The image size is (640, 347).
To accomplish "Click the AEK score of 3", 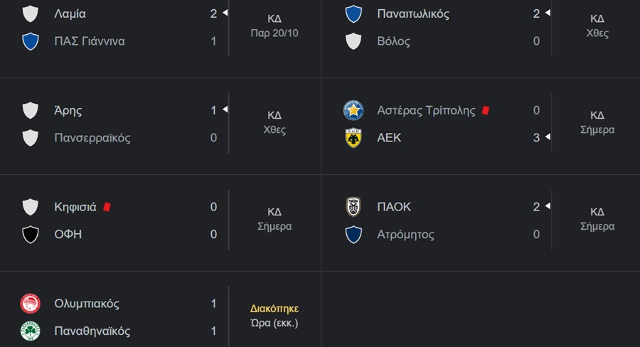I will [536, 137].
